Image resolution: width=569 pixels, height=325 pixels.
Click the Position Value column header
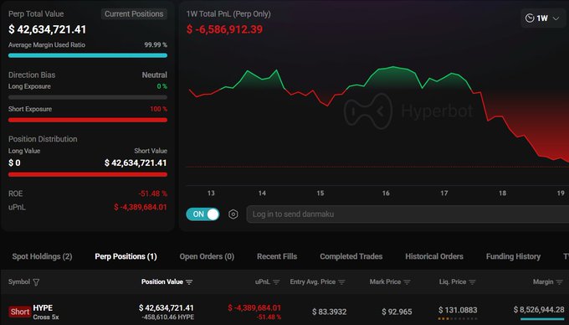(162, 281)
